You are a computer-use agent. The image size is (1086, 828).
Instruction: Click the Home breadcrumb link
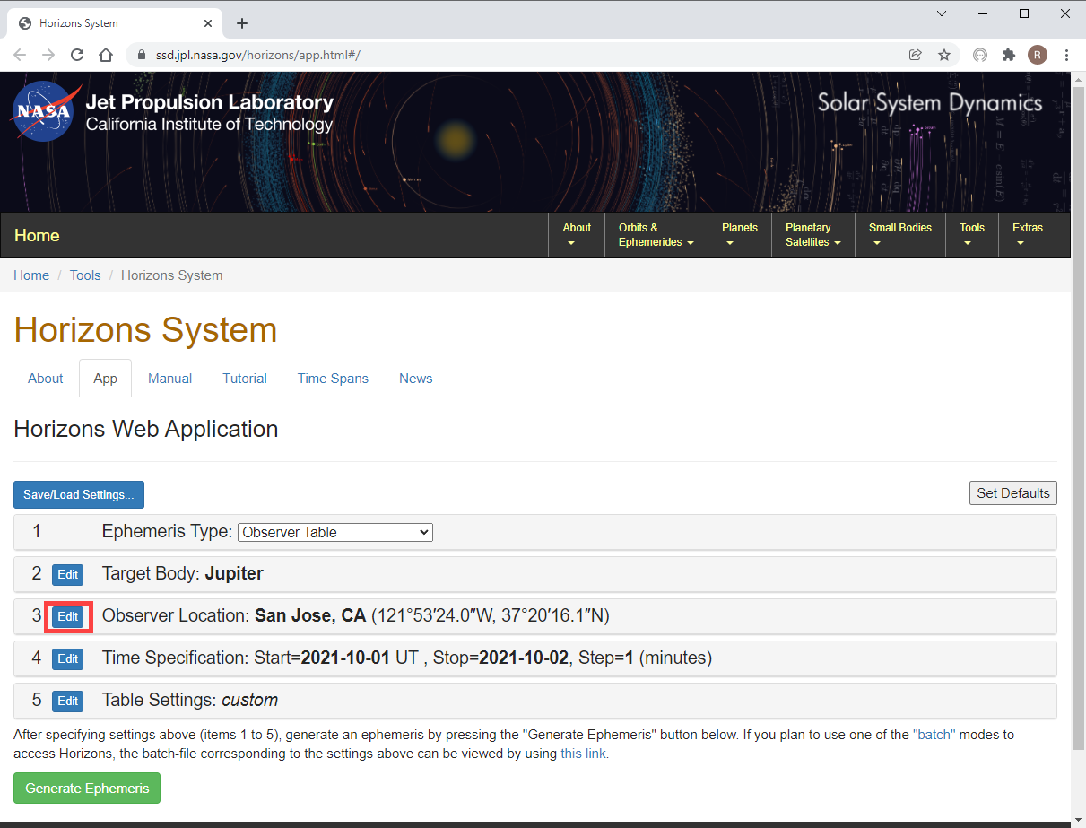(x=31, y=275)
